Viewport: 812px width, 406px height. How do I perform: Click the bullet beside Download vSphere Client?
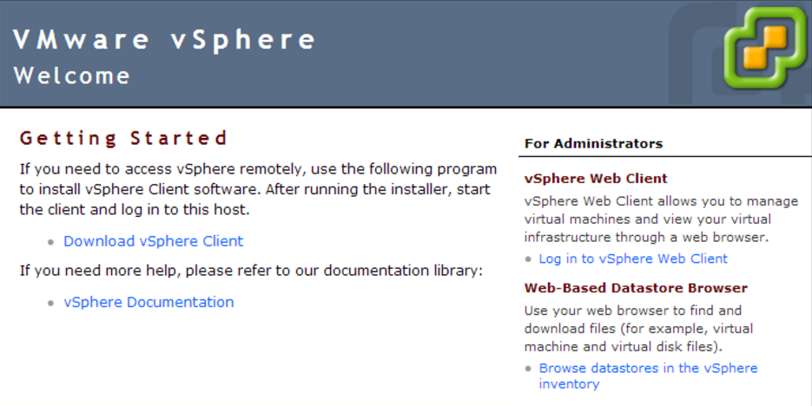tap(54, 243)
